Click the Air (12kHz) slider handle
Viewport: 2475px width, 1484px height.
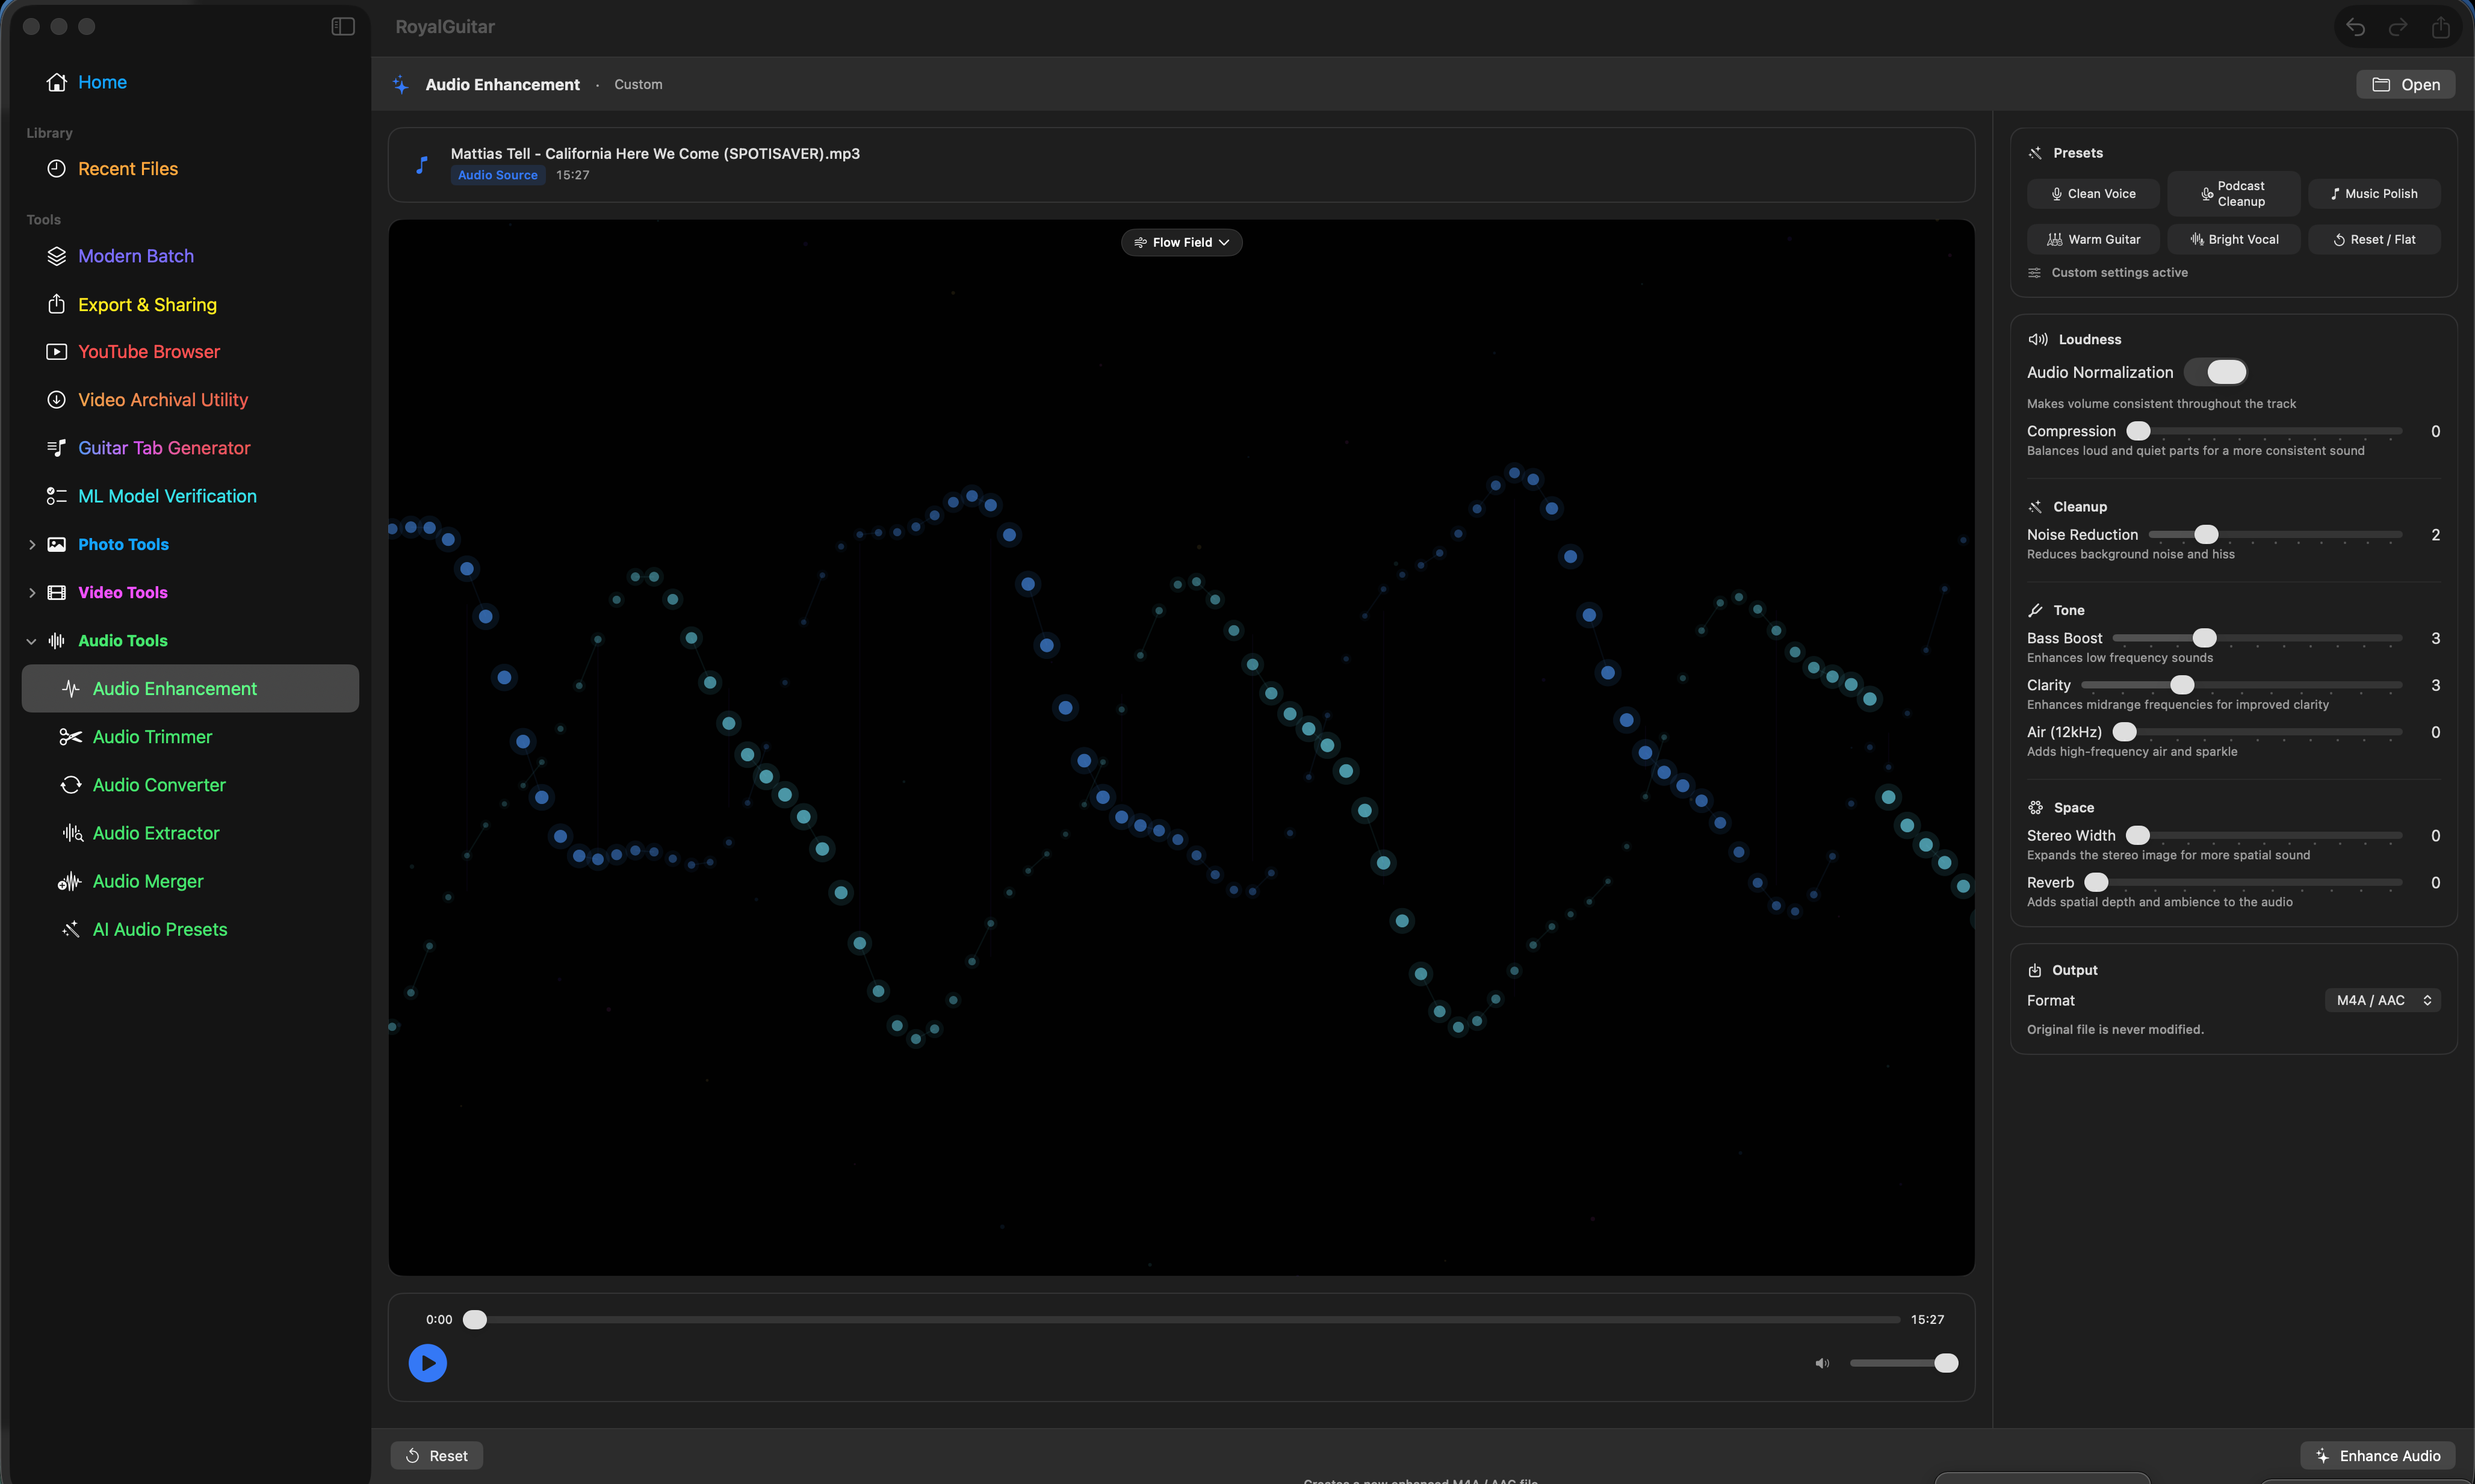click(2125, 732)
